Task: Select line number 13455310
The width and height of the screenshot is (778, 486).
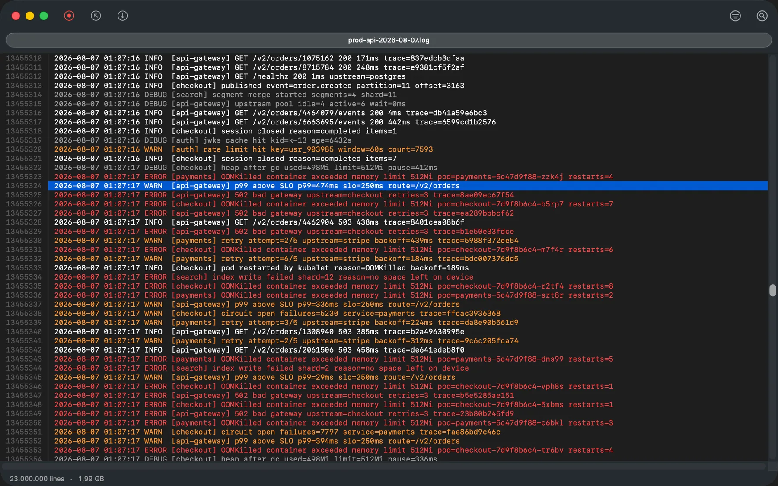Action: (x=24, y=58)
